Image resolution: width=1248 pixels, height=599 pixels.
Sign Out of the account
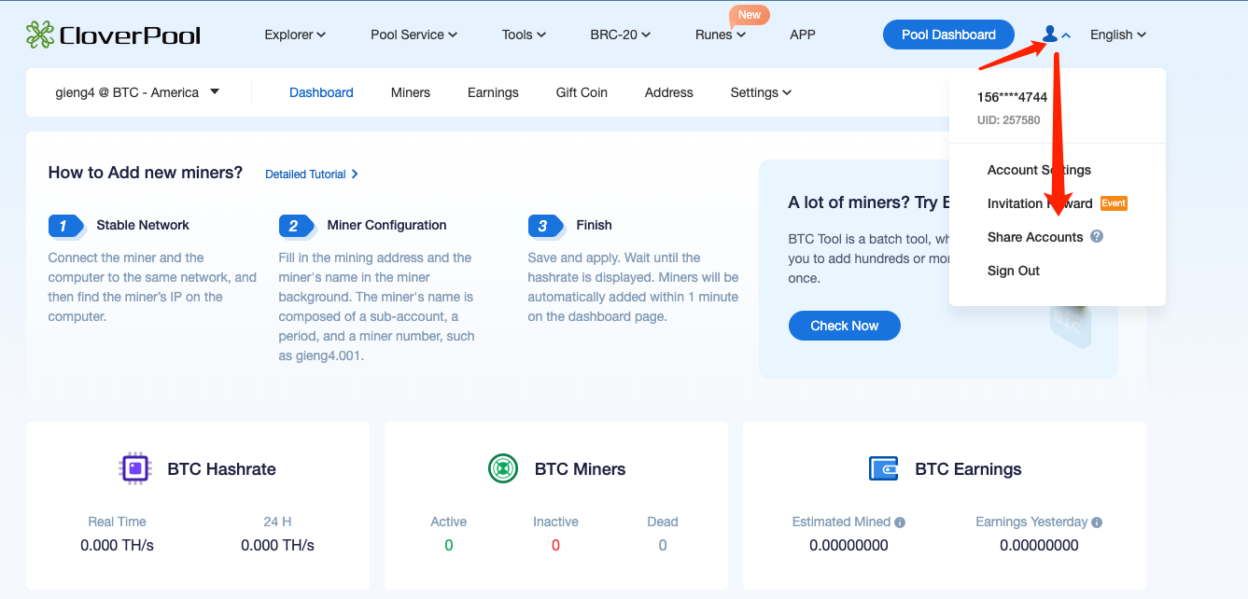pos(1014,271)
